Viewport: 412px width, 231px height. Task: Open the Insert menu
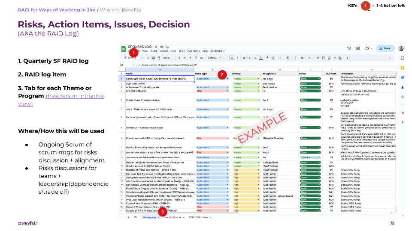154,51
